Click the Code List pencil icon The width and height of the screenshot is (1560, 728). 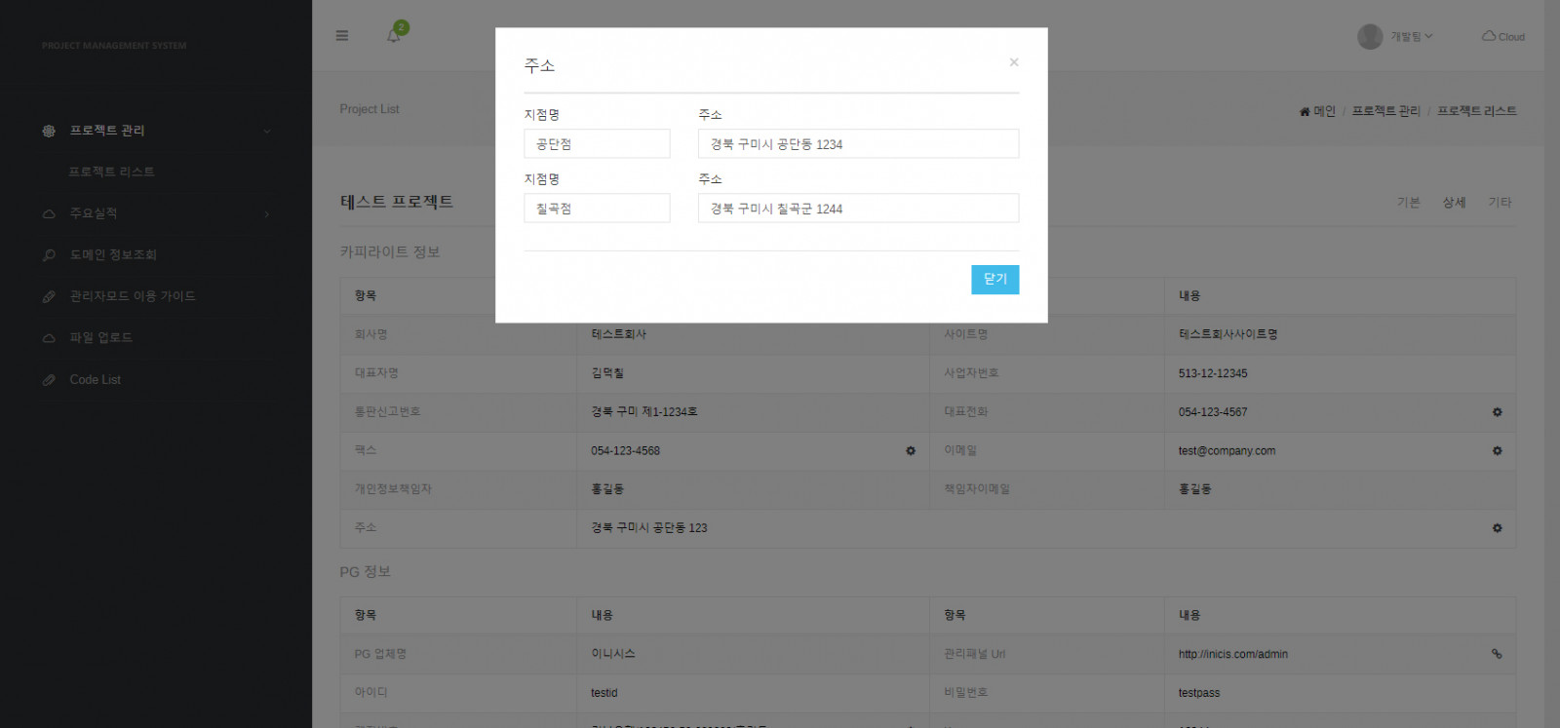point(49,380)
